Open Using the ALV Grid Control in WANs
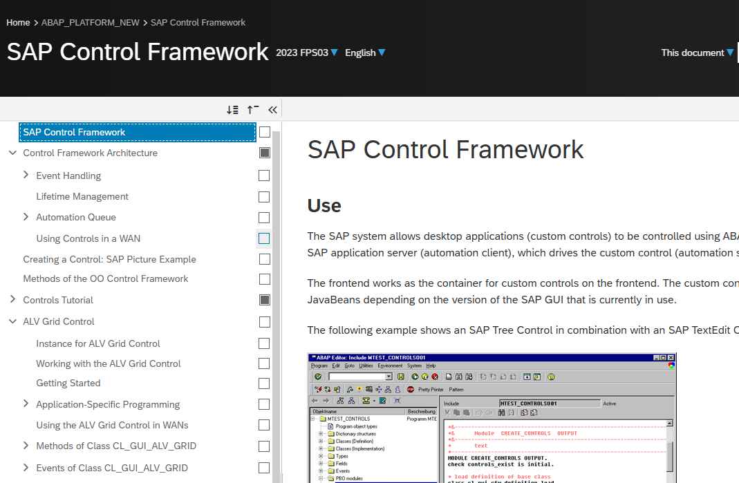The image size is (739, 483). pos(112,425)
